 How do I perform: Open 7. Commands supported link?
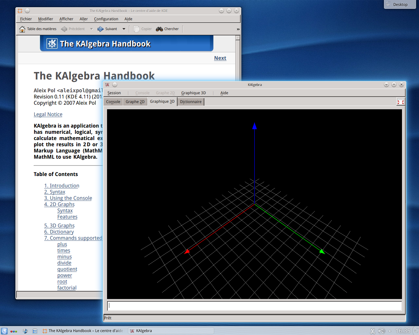tap(73, 238)
